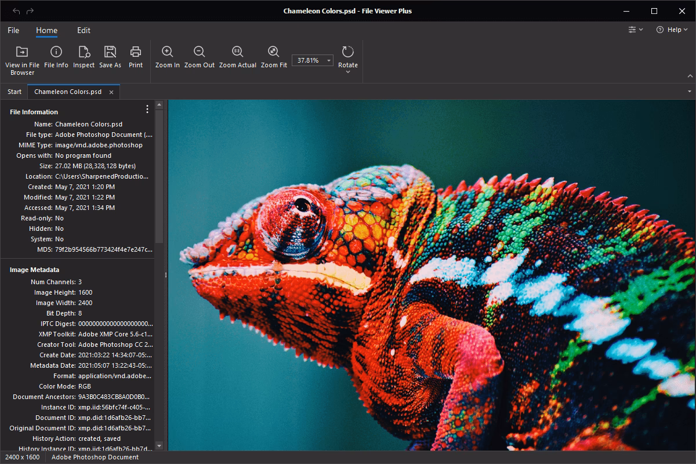
Task: Go to the Start tab
Action: point(14,91)
